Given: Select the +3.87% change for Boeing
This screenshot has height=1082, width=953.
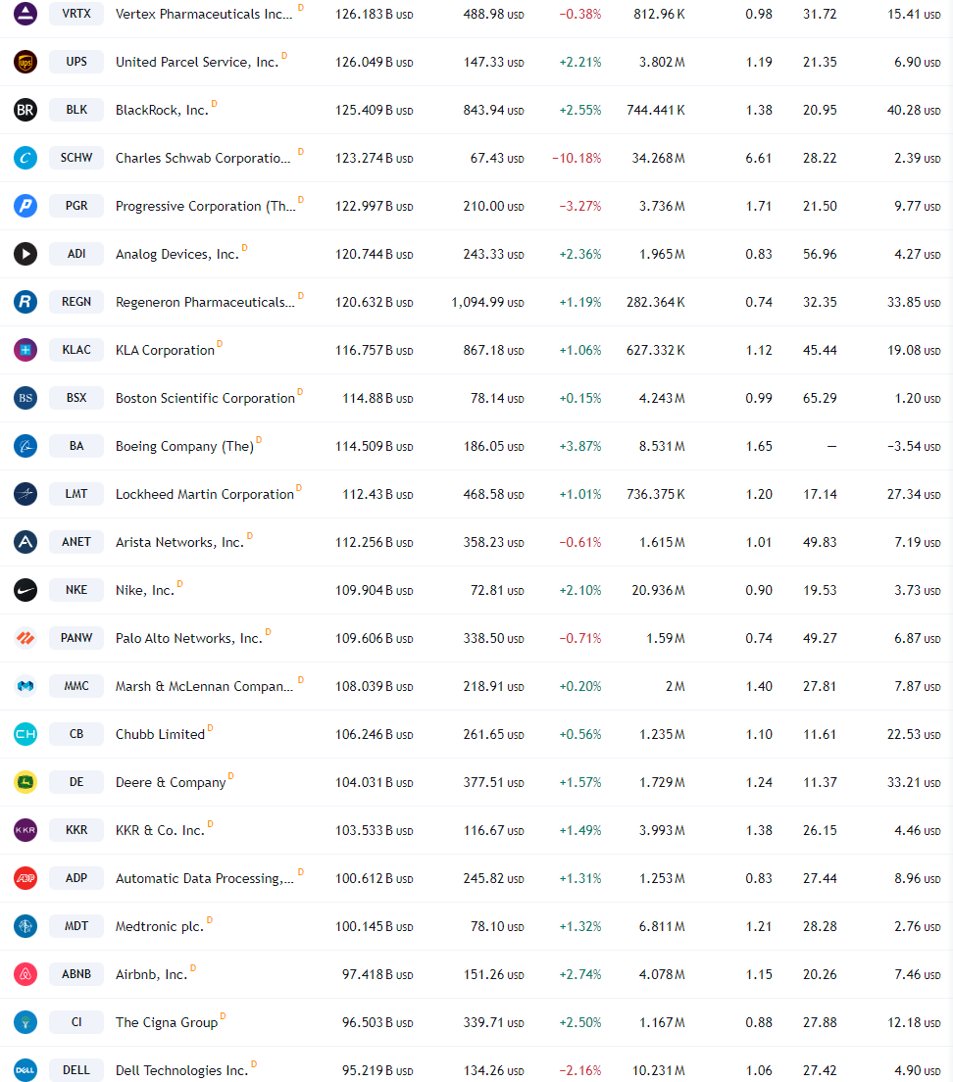Looking at the screenshot, I should [579, 447].
